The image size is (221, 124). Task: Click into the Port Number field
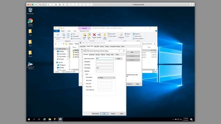pyautogui.click(x=105, y=68)
